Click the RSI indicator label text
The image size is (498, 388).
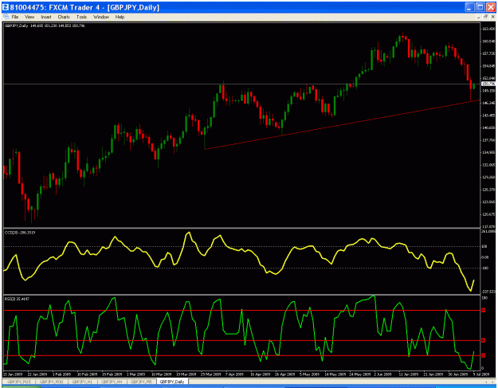(18, 299)
